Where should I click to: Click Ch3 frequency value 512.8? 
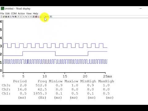pos(41,85)
